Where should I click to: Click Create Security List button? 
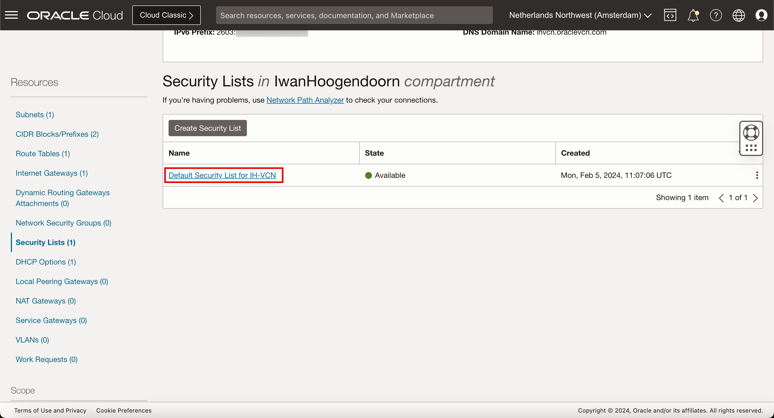tap(207, 128)
